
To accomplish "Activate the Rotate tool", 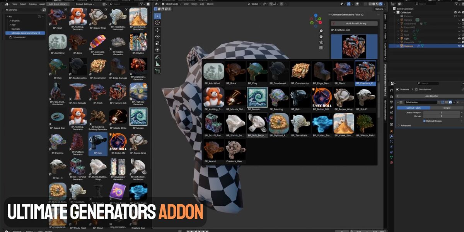I will point(157,36).
